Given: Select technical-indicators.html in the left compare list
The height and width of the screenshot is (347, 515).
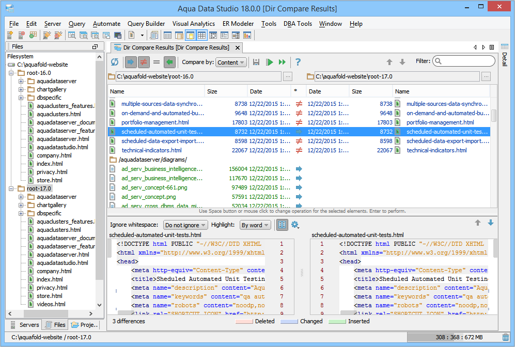Looking at the screenshot, I should click(151, 150).
